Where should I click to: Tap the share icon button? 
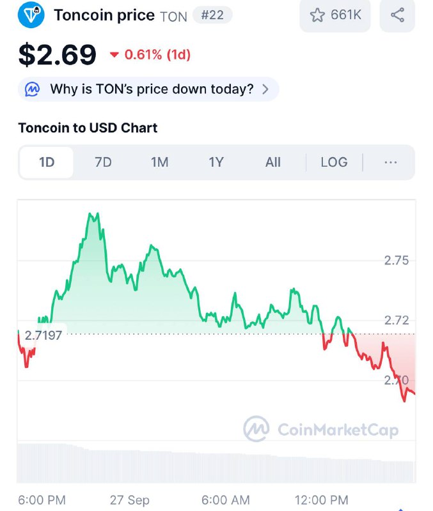[397, 15]
